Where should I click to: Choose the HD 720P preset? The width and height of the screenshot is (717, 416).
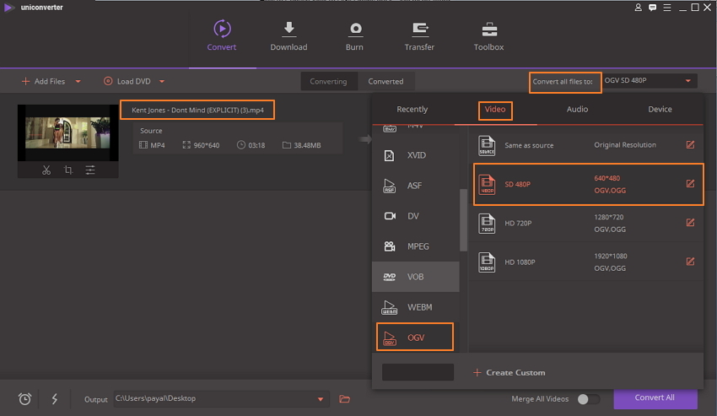click(588, 223)
